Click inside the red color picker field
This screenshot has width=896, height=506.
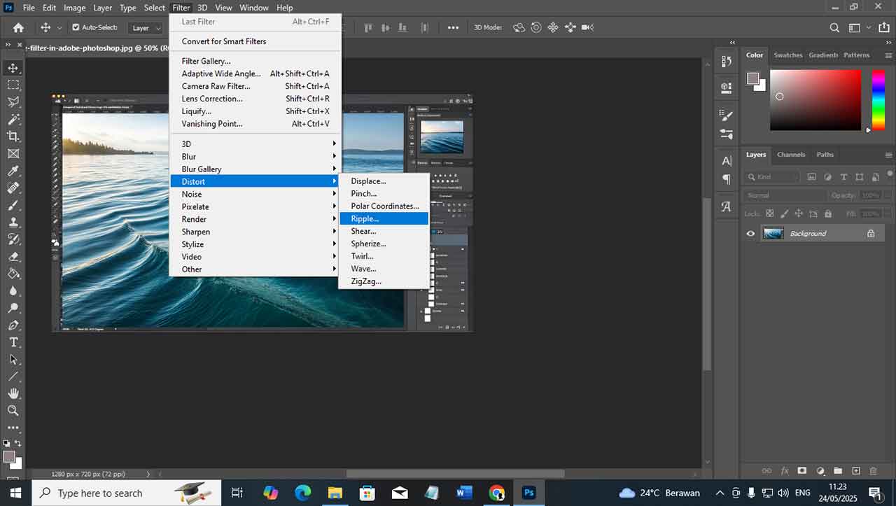[815, 99]
